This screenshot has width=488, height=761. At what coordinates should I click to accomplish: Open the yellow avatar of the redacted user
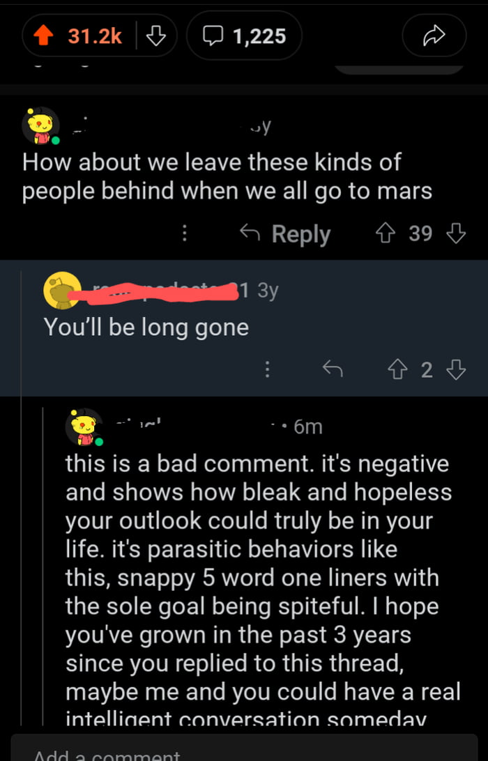pos(62,291)
